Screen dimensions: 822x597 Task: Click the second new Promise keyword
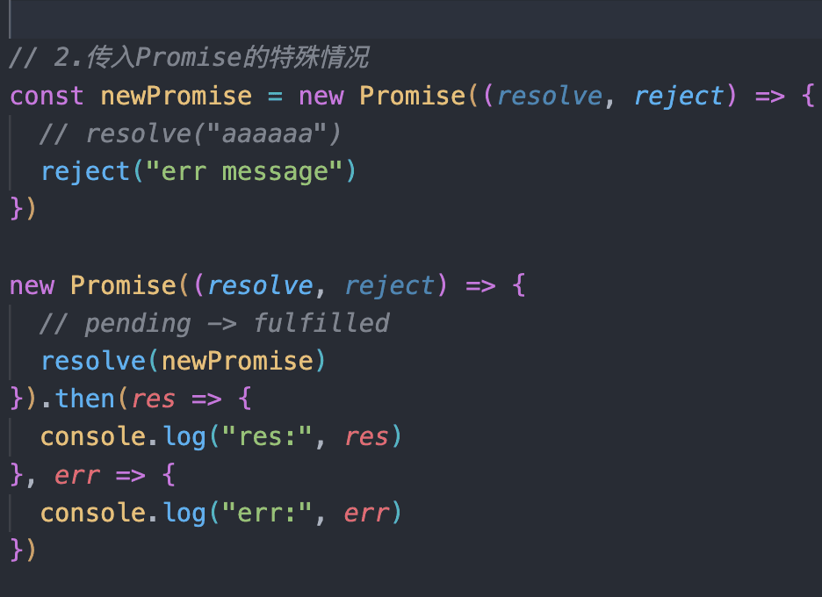click(32, 285)
